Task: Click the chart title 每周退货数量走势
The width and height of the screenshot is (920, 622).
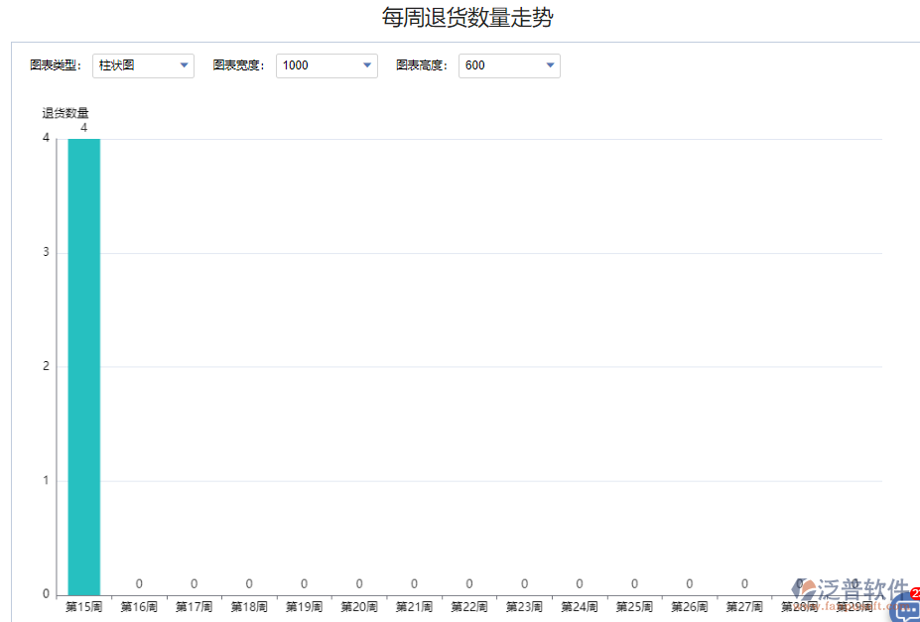Action: (466, 17)
